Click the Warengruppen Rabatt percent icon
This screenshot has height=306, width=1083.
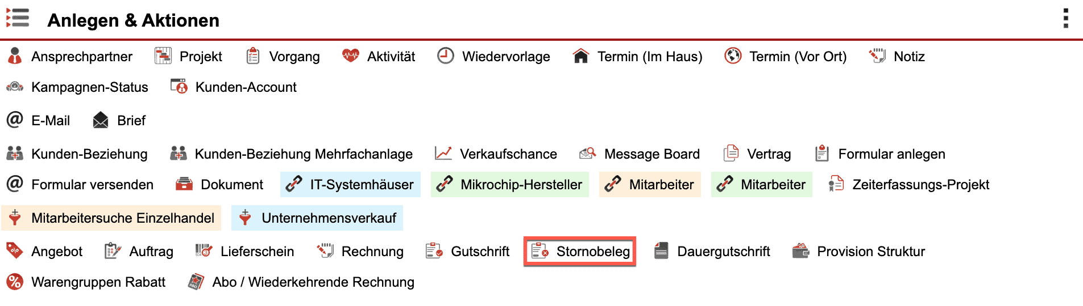coord(15,282)
